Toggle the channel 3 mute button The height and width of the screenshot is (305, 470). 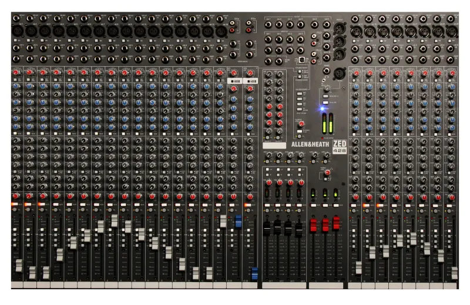42,205
